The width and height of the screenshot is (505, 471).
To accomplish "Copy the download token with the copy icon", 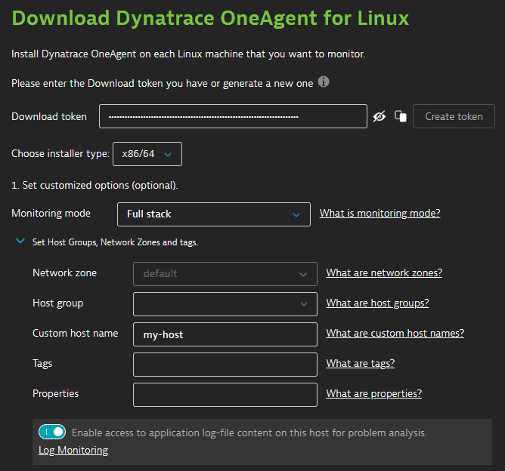I will (401, 116).
